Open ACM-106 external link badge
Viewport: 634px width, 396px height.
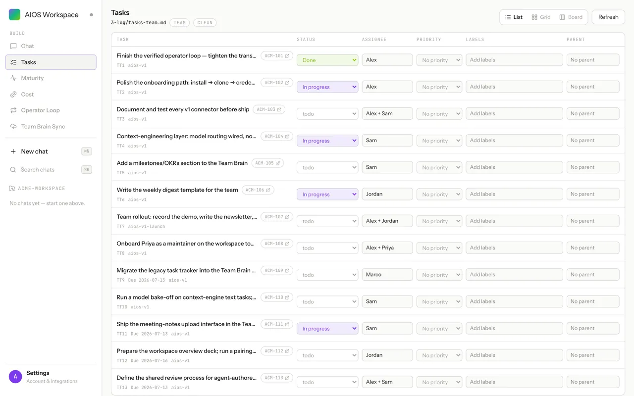pyautogui.click(x=258, y=190)
